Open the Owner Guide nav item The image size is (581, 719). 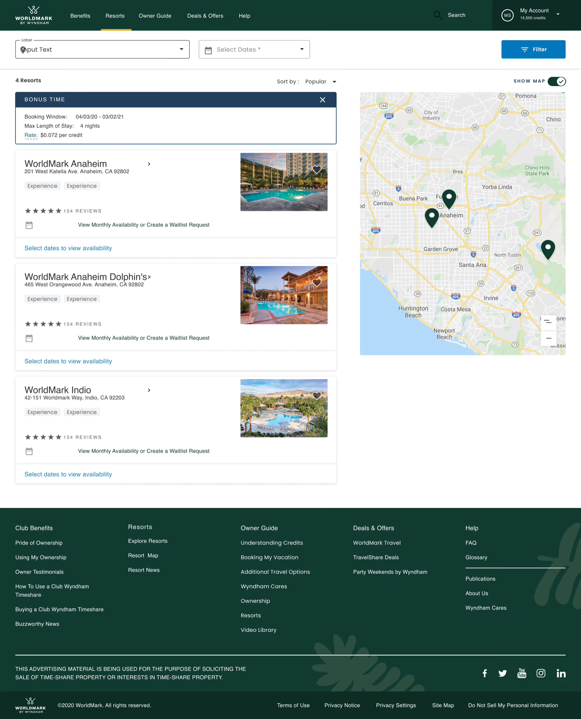click(x=155, y=16)
